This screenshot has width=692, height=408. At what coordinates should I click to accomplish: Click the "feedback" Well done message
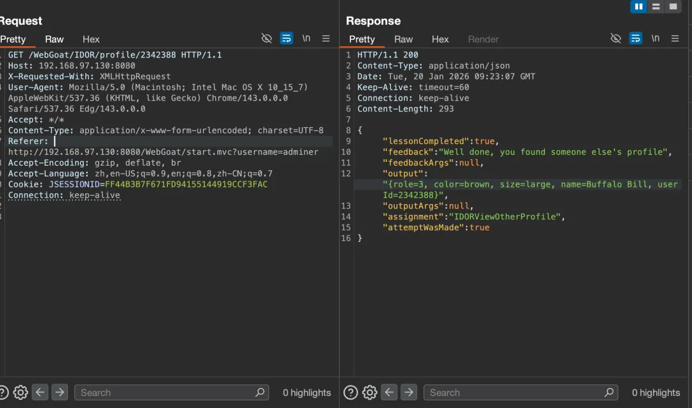coord(527,152)
